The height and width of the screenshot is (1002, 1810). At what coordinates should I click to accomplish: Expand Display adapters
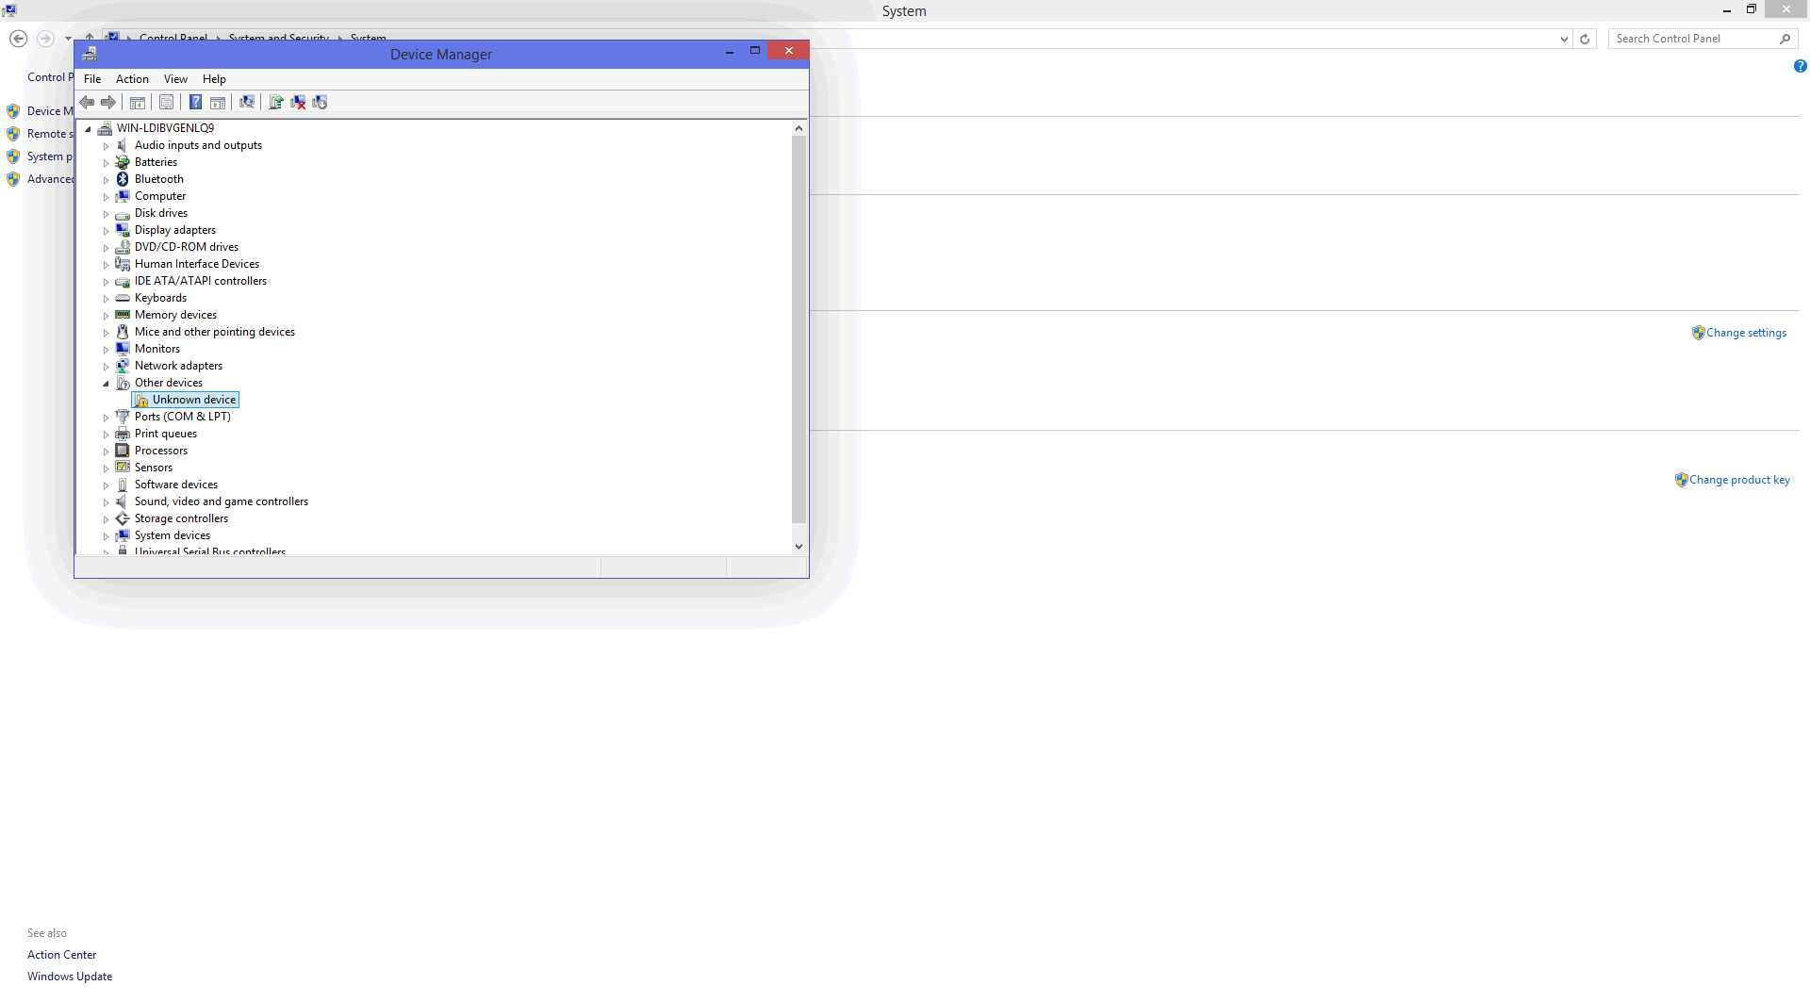[x=106, y=231]
